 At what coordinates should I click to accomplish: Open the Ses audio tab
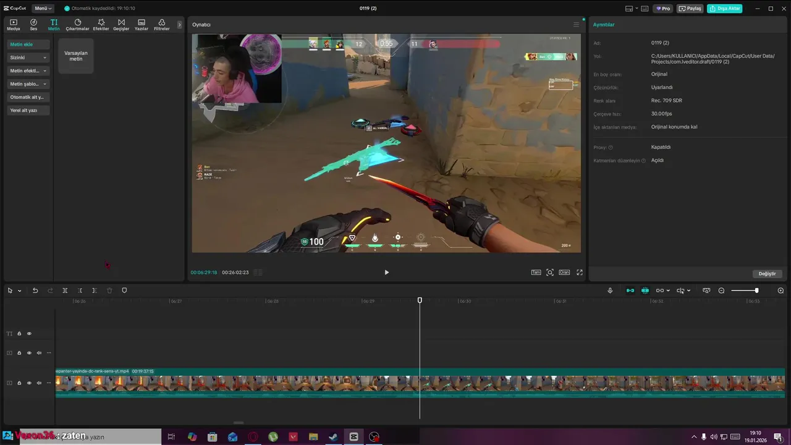(x=33, y=25)
